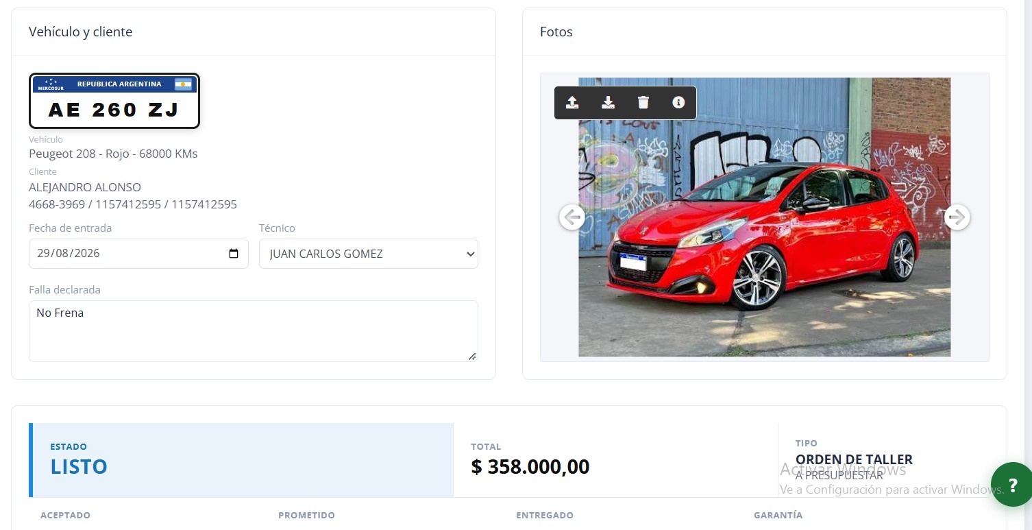Click client name ALEJANDRO ALONSO
This screenshot has width=1032, height=530.
click(x=85, y=187)
